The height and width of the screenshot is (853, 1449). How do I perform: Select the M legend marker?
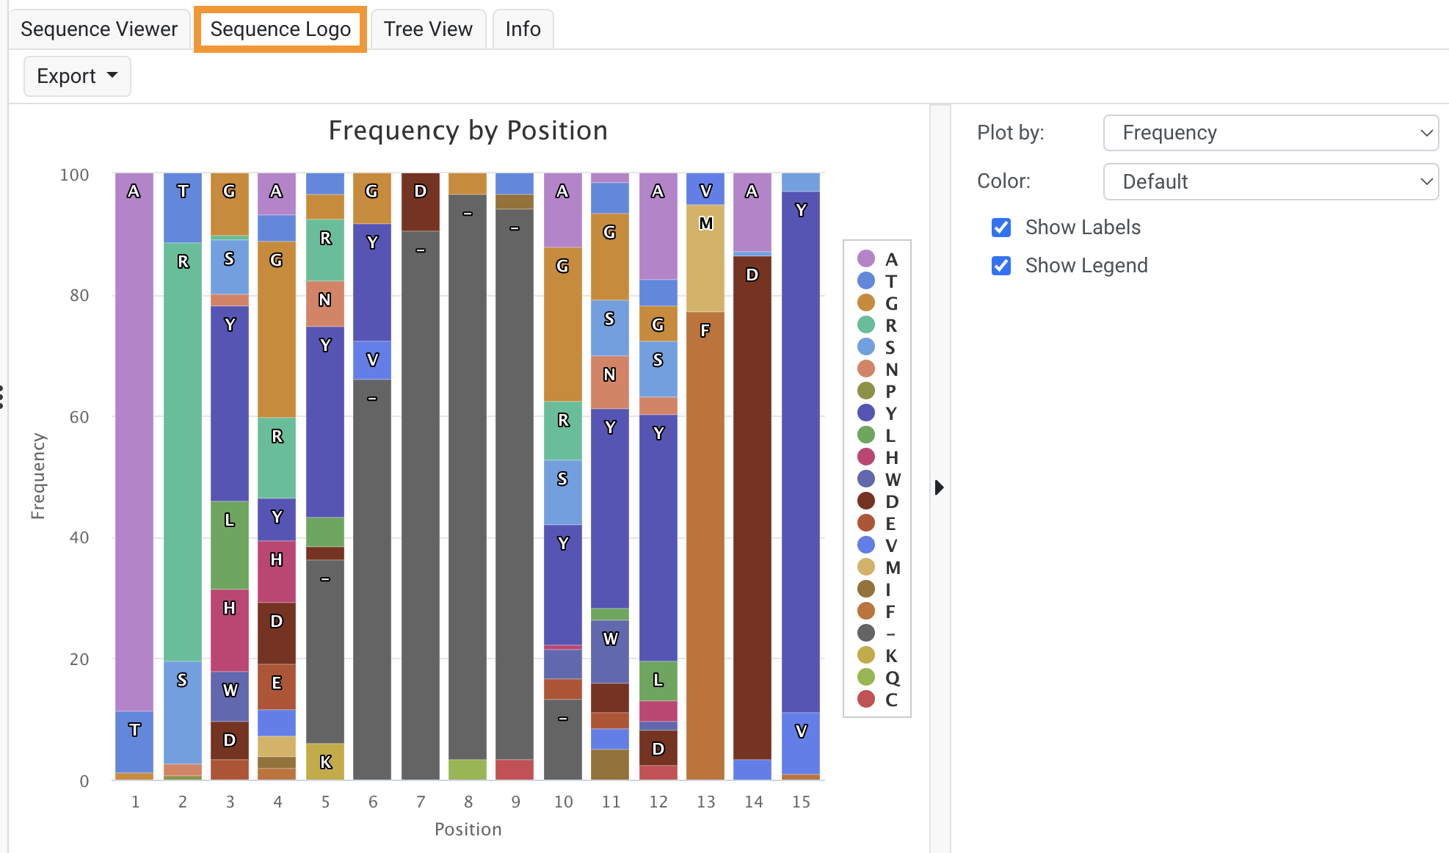coord(866,567)
